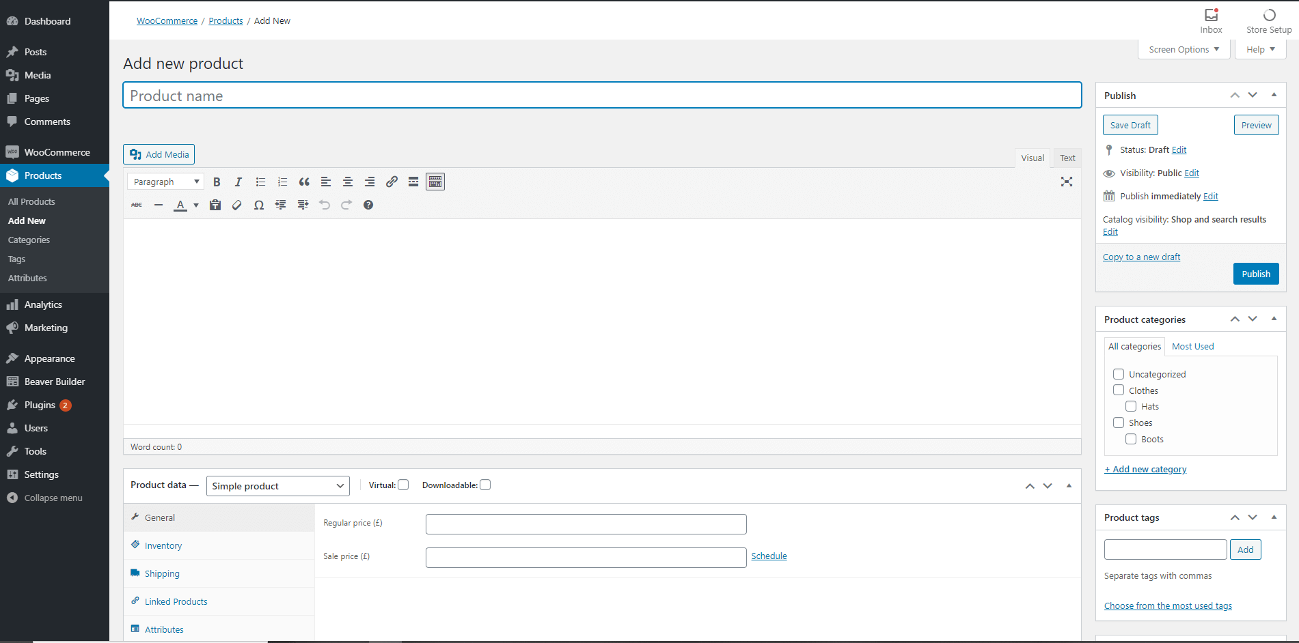Check the Virtual product checkbox
Image resolution: width=1299 pixels, height=643 pixels.
point(403,484)
